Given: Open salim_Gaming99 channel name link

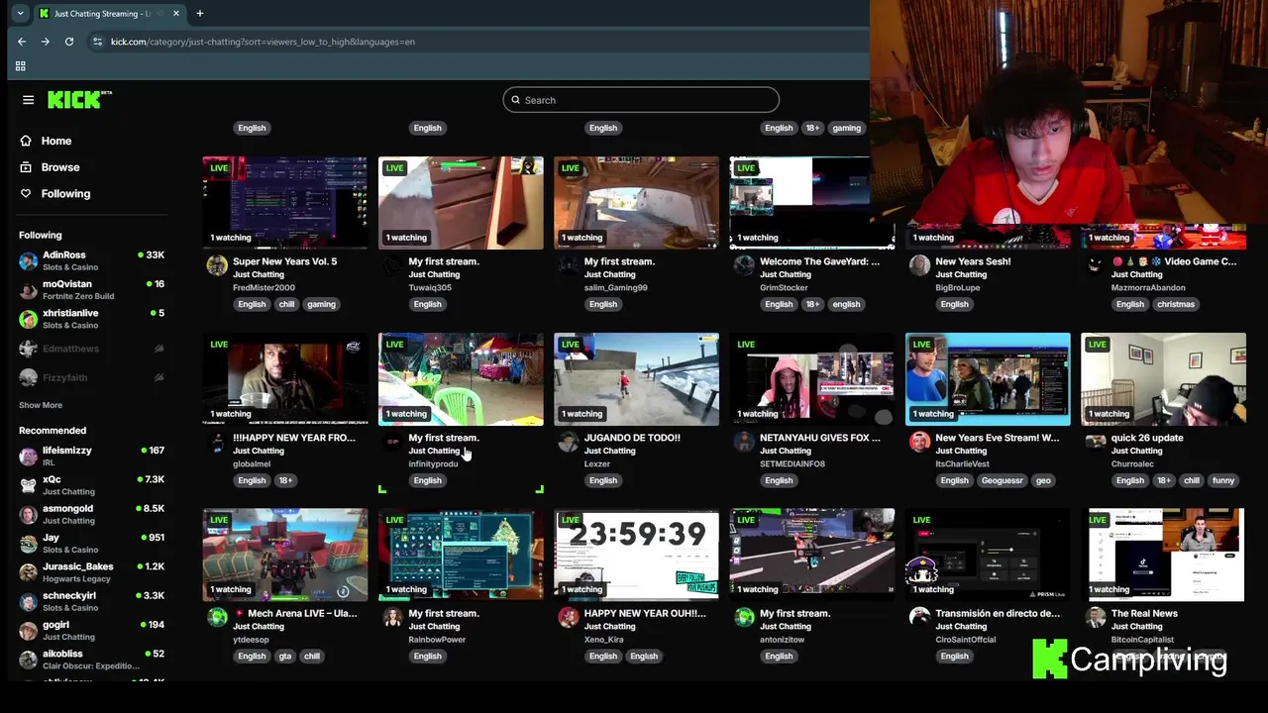Looking at the screenshot, I should pos(615,287).
